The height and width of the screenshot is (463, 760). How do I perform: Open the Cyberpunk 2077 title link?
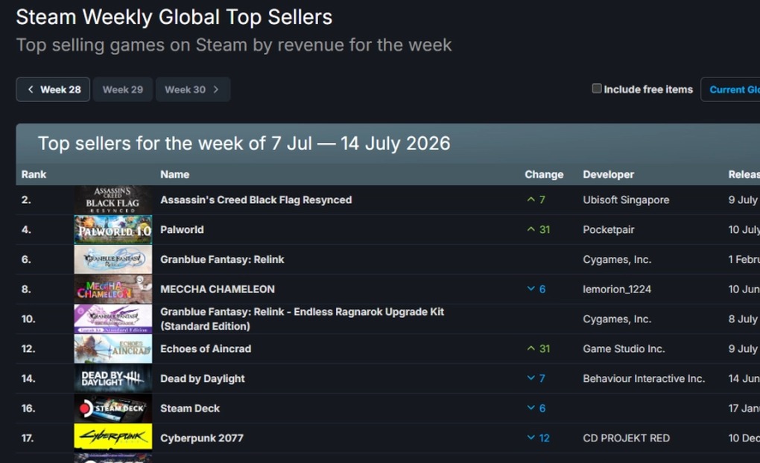202,438
